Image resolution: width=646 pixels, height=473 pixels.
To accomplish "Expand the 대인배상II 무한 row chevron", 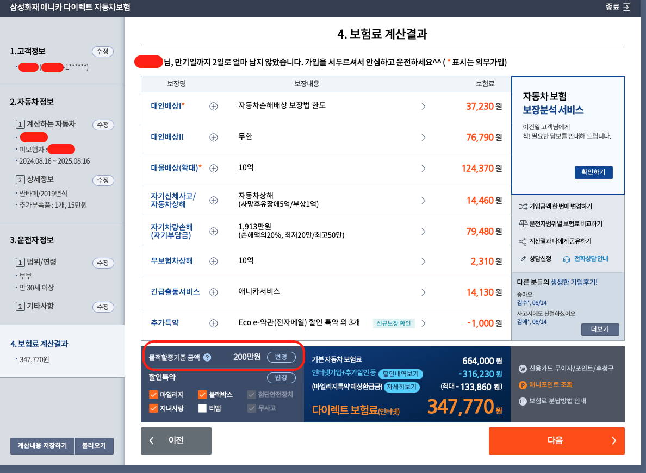I will (x=423, y=137).
